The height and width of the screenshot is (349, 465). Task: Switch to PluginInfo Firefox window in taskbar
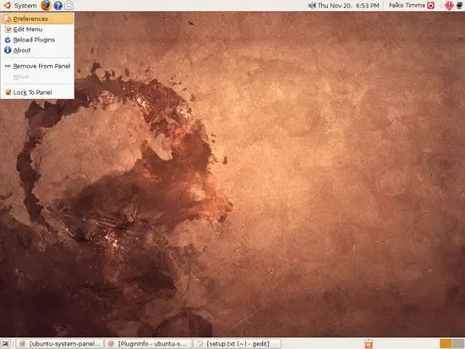point(148,344)
